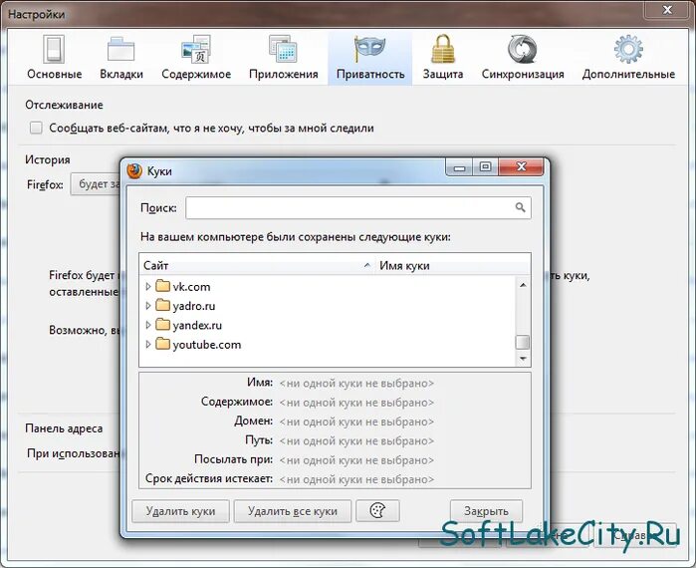Sort the list by the Сайт column
Image resolution: width=696 pixels, height=568 pixels.
(x=258, y=266)
